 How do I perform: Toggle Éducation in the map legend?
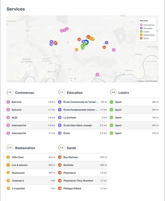pos(149,28)
